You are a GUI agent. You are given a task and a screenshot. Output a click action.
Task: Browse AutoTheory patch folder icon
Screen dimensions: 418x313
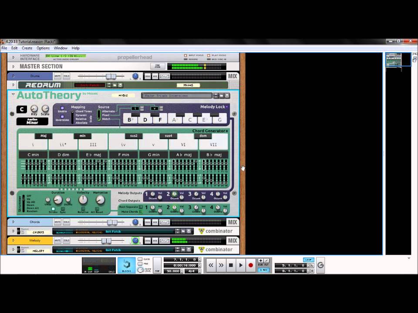222,96
